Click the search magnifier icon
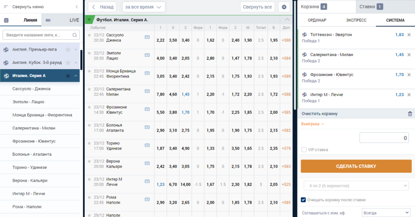Screen dimensions: 415x217 coord(75,35)
